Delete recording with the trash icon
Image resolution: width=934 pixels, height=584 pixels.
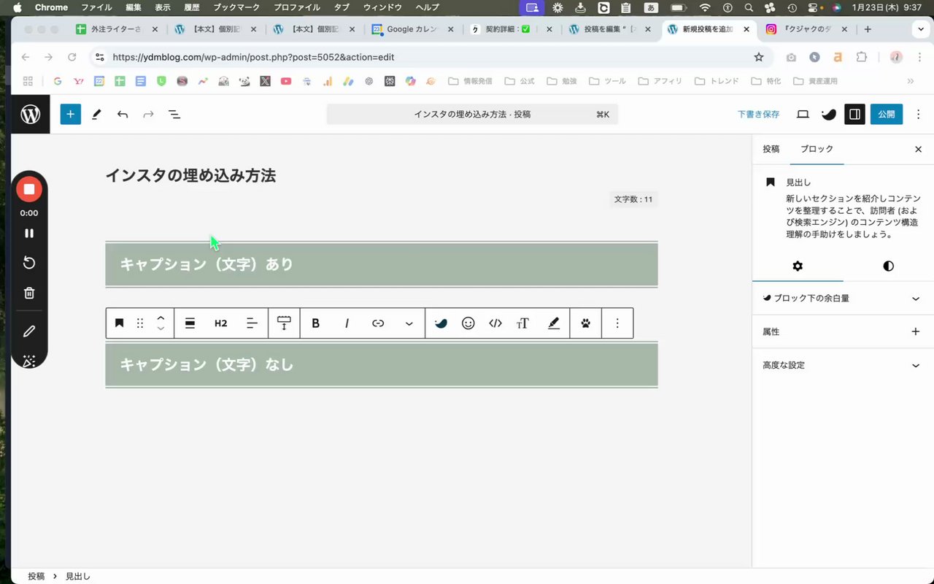[29, 293]
